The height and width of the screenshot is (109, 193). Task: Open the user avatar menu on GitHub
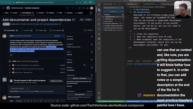92,8
